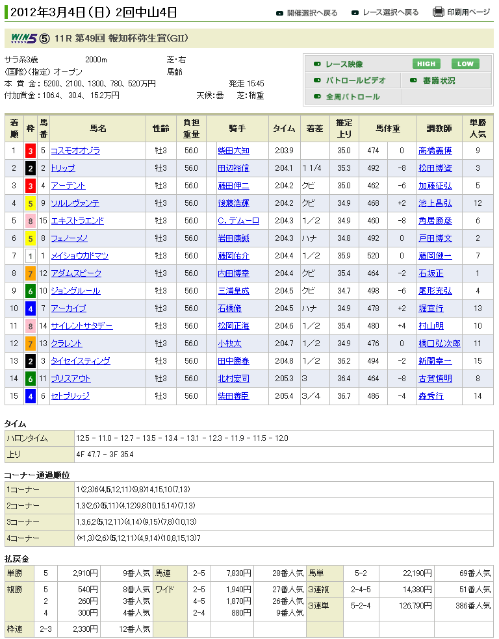499x639 pixels.
Task: Open jockey 内田博幸 page
Action: (234, 273)
